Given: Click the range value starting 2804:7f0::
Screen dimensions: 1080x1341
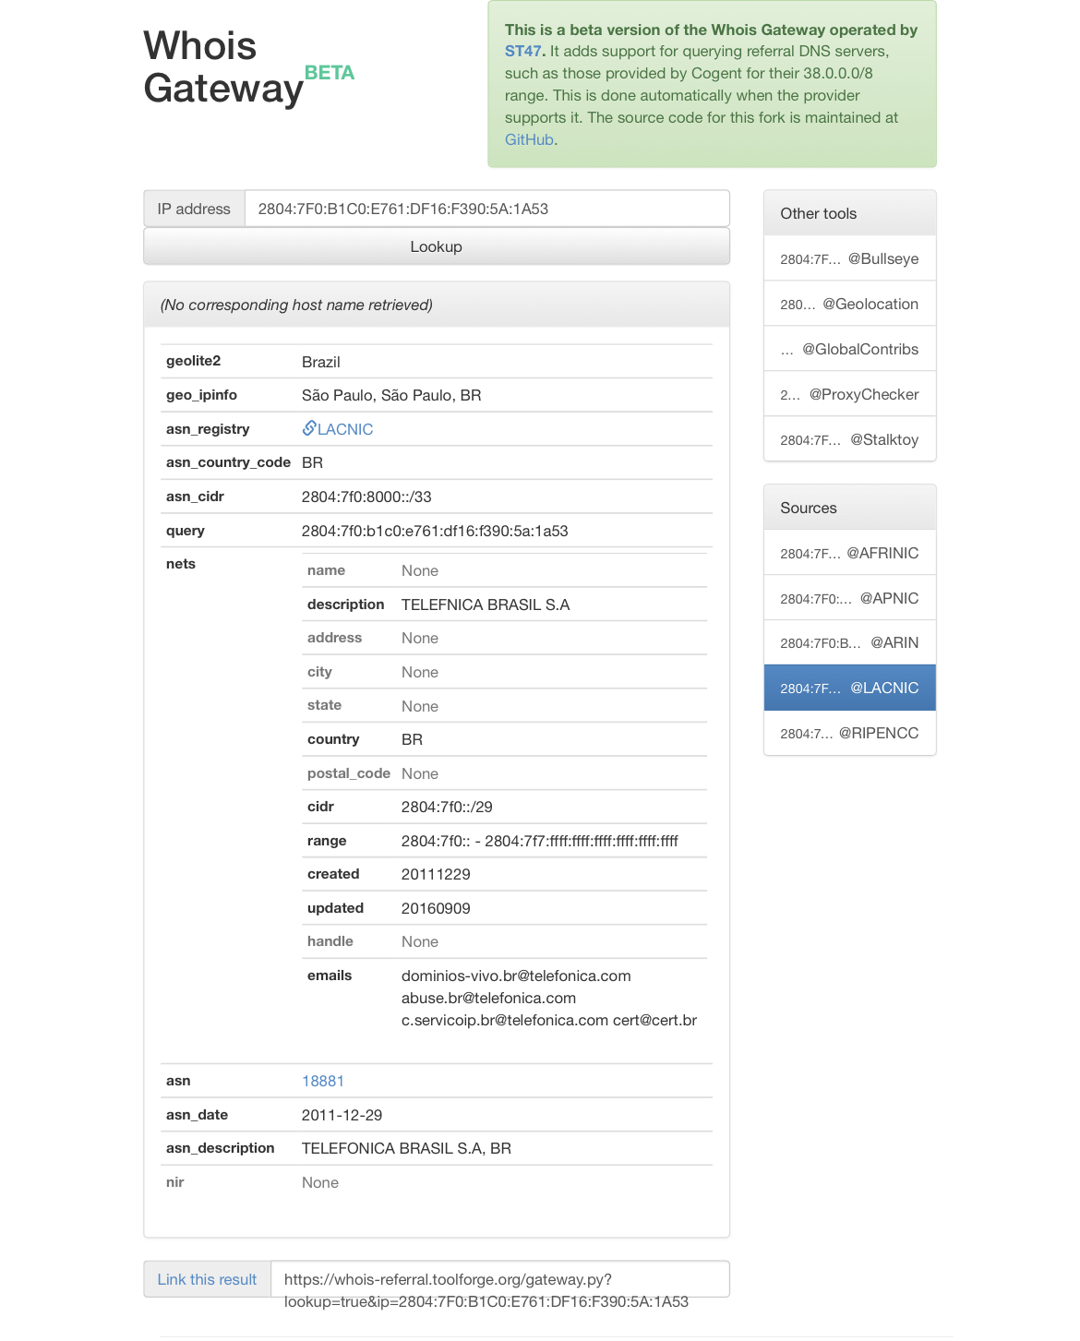Looking at the screenshot, I should pyautogui.click(x=540, y=841).
